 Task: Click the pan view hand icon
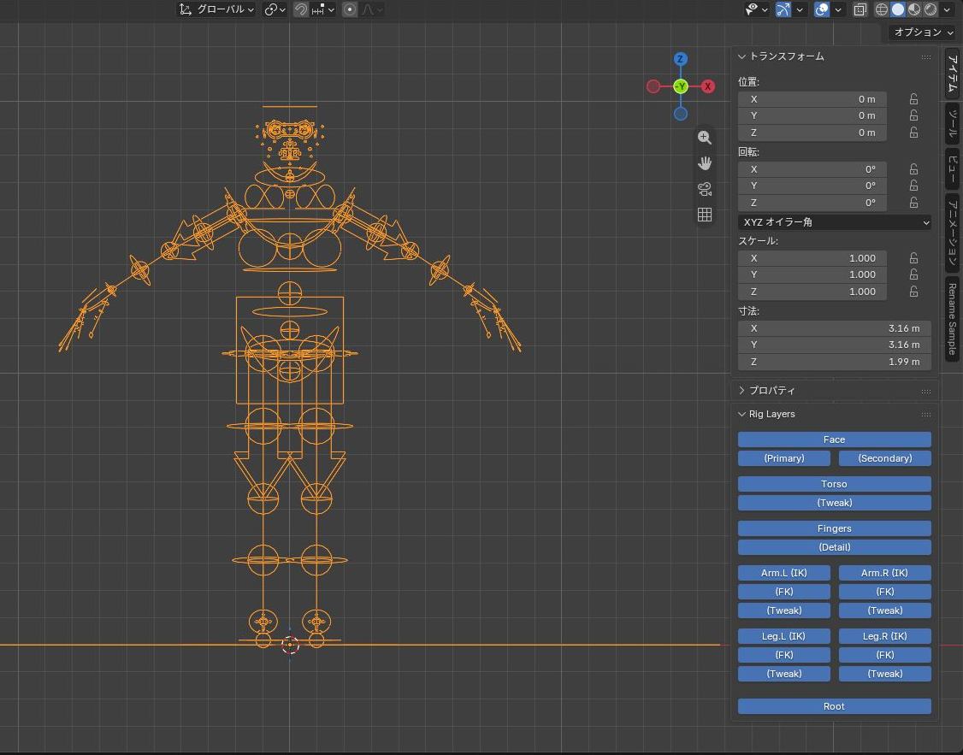(x=705, y=163)
